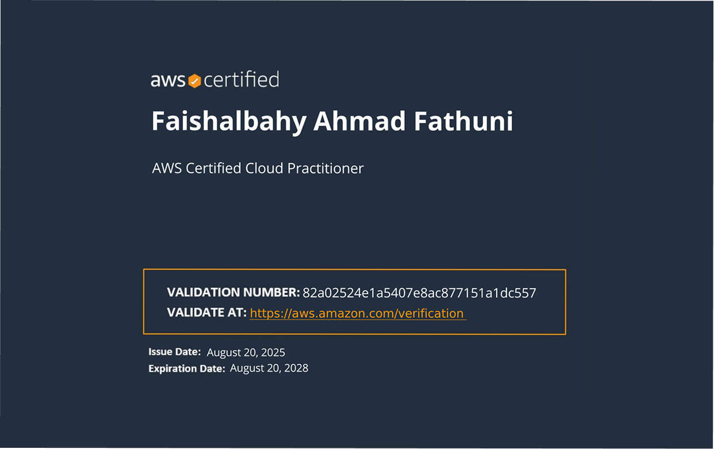714x449 pixels.
Task: Click the "VALIDATE AT:" label
Action: (206, 313)
